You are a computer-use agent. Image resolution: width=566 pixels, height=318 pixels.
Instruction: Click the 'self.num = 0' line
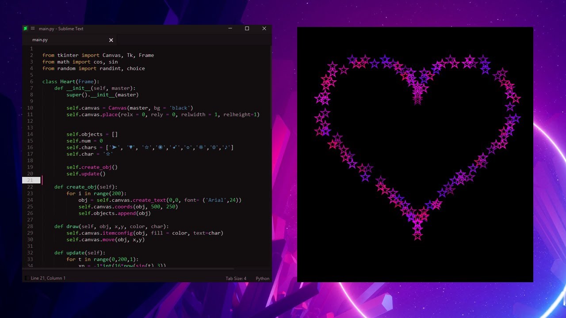[84, 141]
